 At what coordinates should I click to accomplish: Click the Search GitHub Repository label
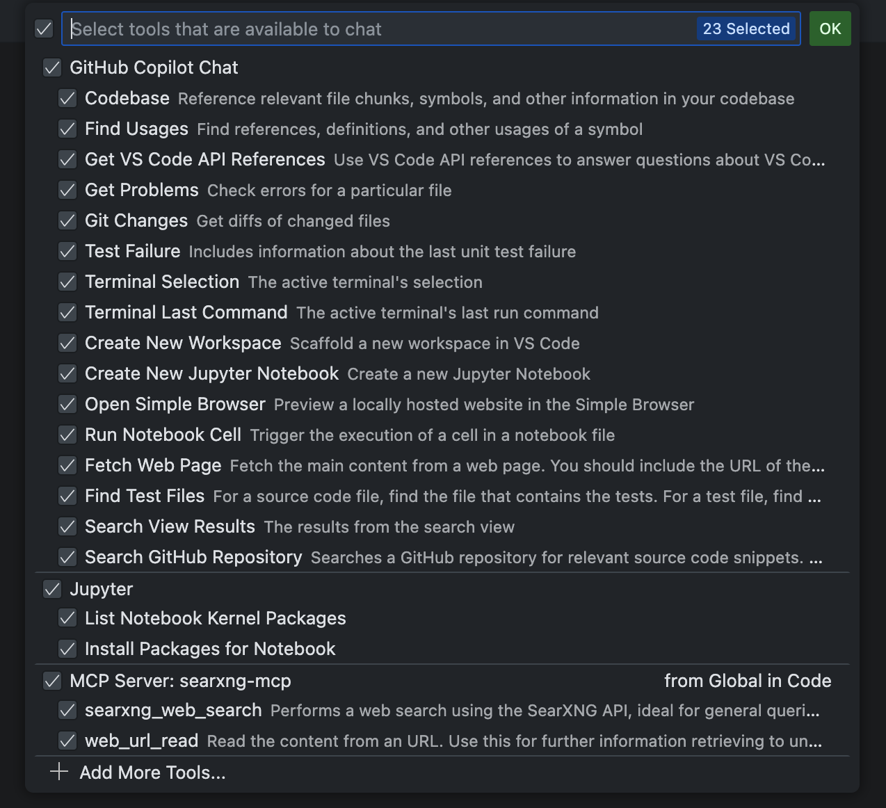pos(193,558)
